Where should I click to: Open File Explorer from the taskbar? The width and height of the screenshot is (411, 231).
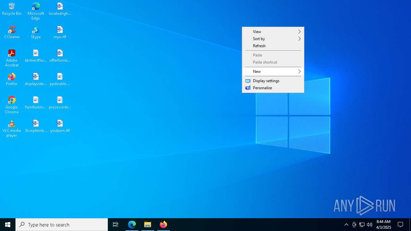point(148,225)
